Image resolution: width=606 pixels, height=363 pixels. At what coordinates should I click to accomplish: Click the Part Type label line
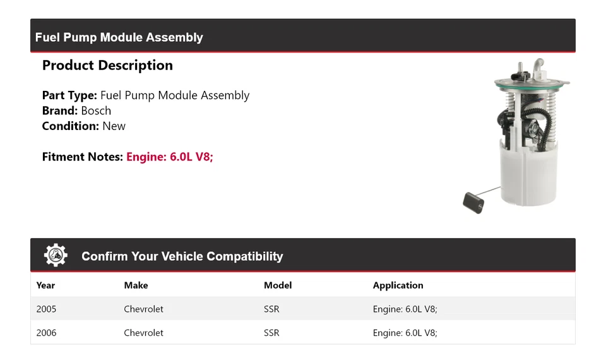(x=146, y=95)
